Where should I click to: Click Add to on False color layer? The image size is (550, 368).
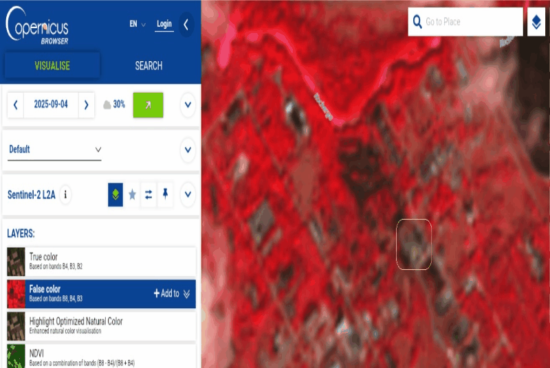pos(166,294)
